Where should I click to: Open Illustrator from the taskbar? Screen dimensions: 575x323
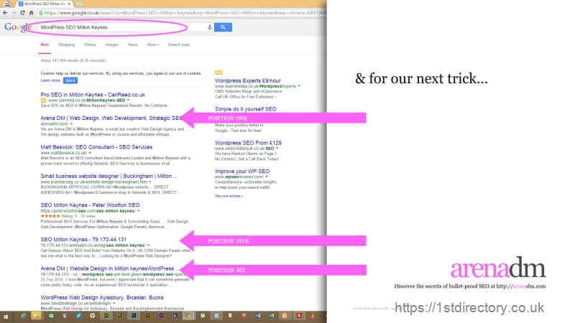[x=147, y=316]
